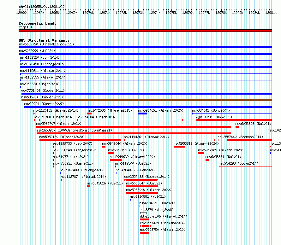Select nsv5955010 (Almarri2020) label
This screenshot has height=245, width=281.
point(149,190)
